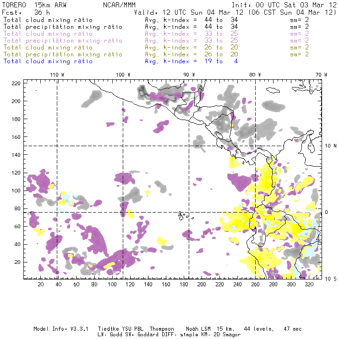Viewport: 339px width, 339px height.
Task: Select the "Tiedtke" scheme label
Action: 109,329
